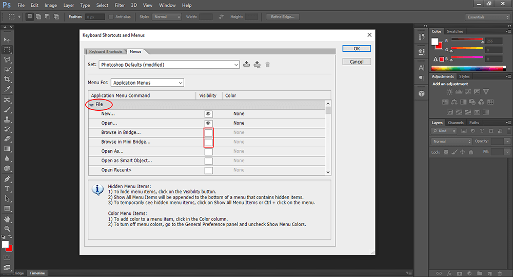Click create new set from current icon
513x277 pixels.
(x=257, y=65)
